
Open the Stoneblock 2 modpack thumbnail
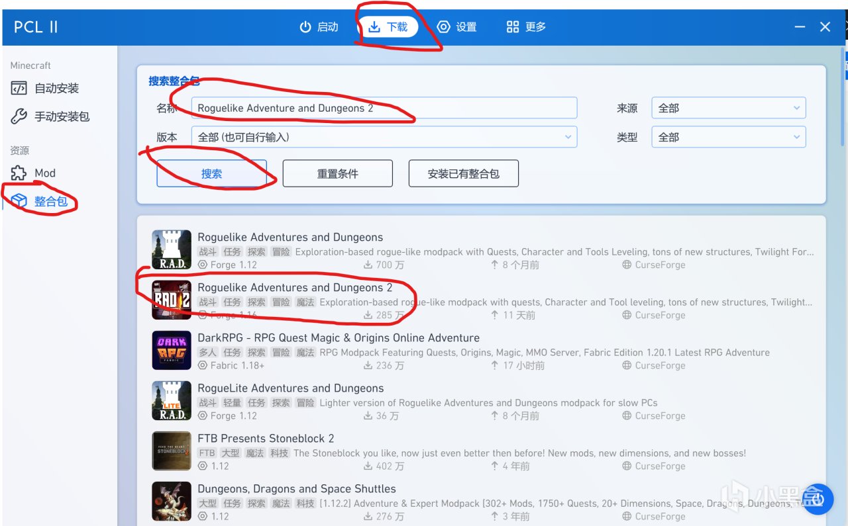pos(172,451)
